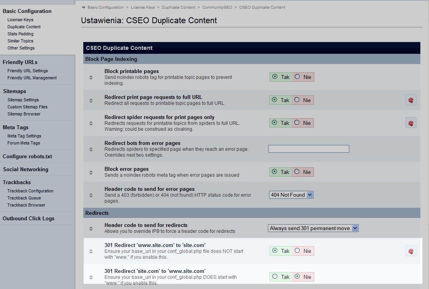This screenshot has width=429, height=289.
Task: Click the reorder handle beside Block printable pages
Action: (x=91, y=77)
